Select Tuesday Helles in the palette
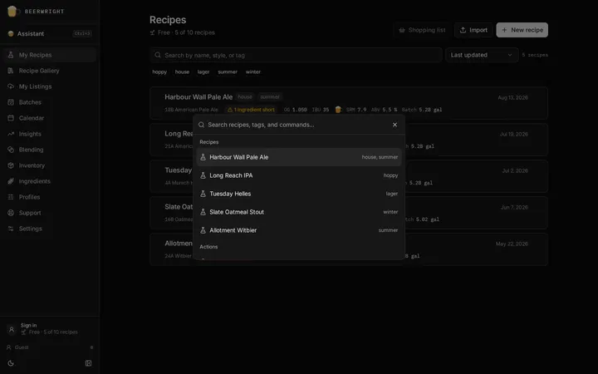598x374 pixels. click(x=299, y=194)
